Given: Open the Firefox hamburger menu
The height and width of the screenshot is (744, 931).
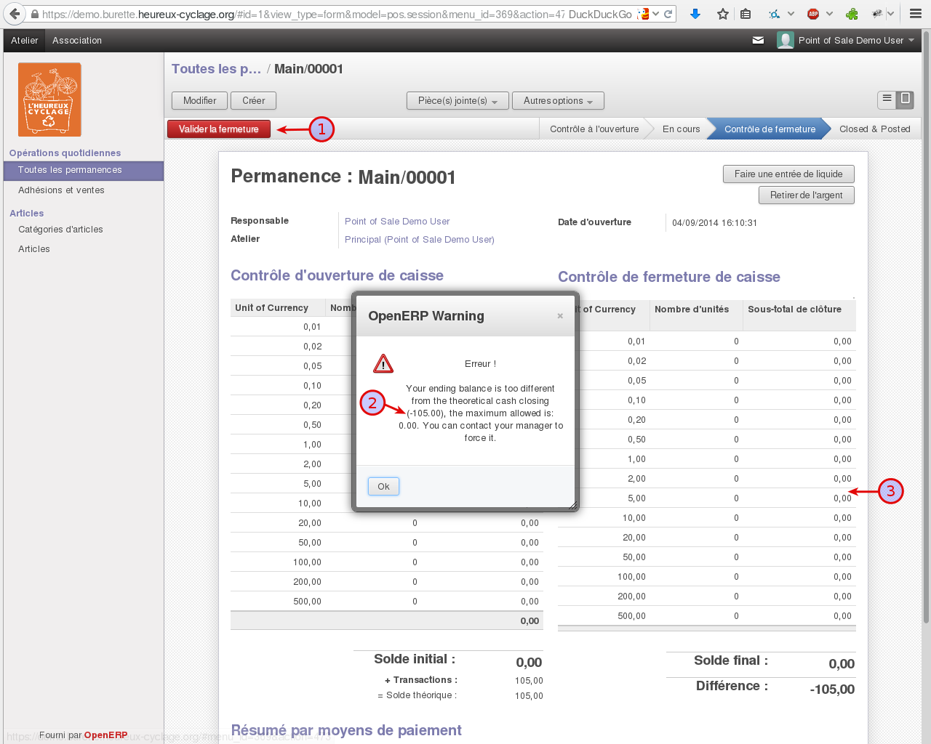Looking at the screenshot, I should [x=916, y=14].
